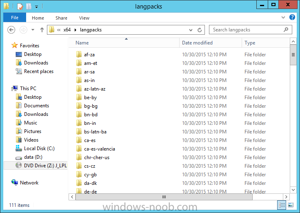This screenshot has height=213, width=300.
Task: Click the vertical scrollbar down arrow
Action: pos(293,190)
